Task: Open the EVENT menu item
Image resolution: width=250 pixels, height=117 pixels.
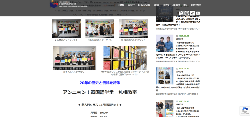Action: click(x=131, y=5)
